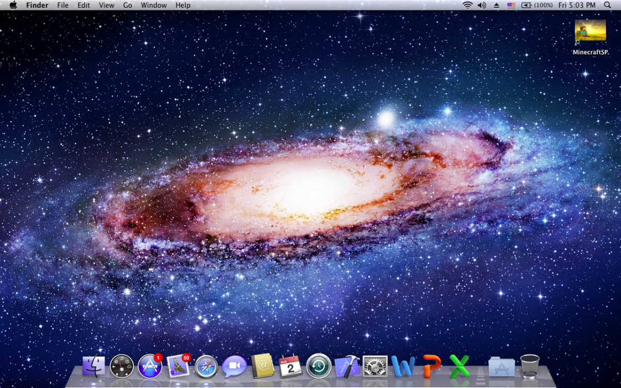The height and width of the screenshot is (388, 621).
Task: Open the Window menu
Action: click(x=154, y=5)
